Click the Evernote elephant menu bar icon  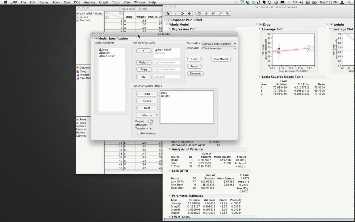[x=264, y=2]
